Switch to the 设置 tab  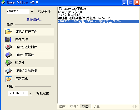96,106
